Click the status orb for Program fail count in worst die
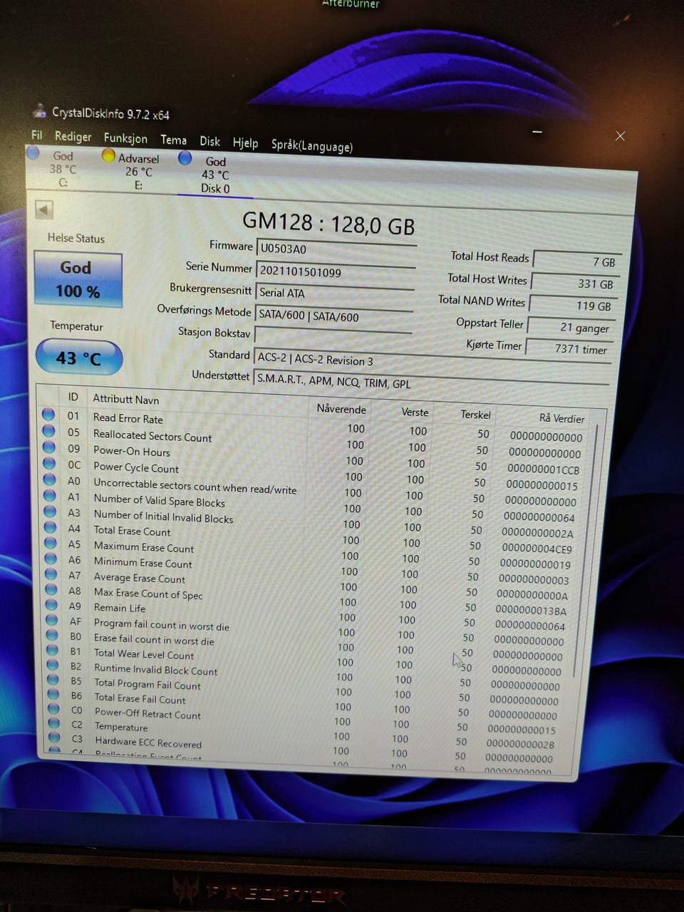This screenshot has height=912, width=684. (52, 620)
